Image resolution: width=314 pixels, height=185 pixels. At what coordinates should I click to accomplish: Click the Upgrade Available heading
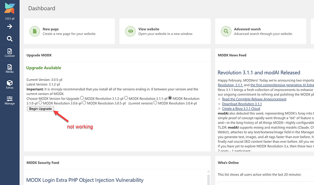pos(44,68)
